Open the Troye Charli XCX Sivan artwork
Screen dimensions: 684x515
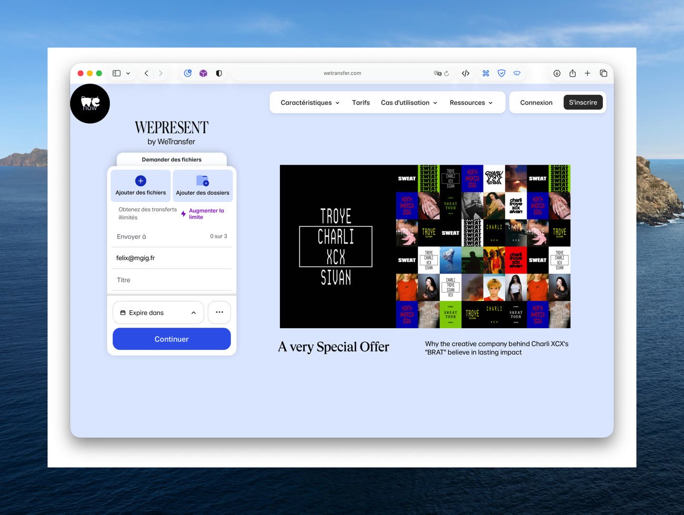click(425, 247)
